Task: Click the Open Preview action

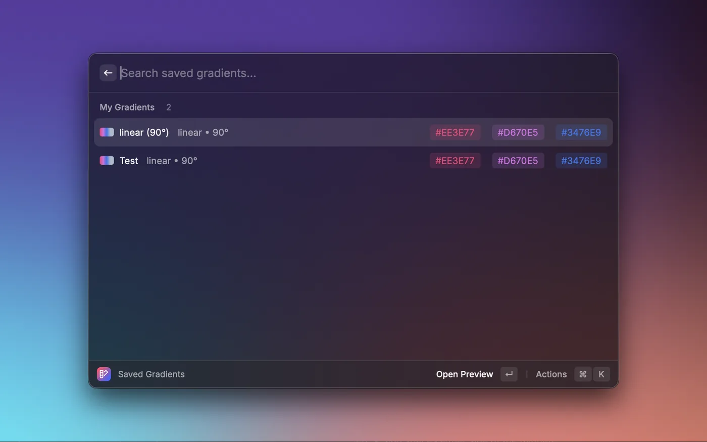Action: pos(465,374)
